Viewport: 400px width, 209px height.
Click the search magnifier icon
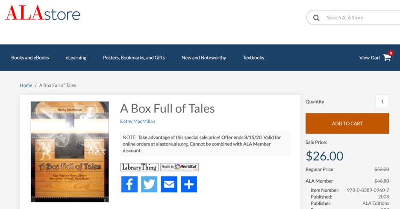[316, 18]
